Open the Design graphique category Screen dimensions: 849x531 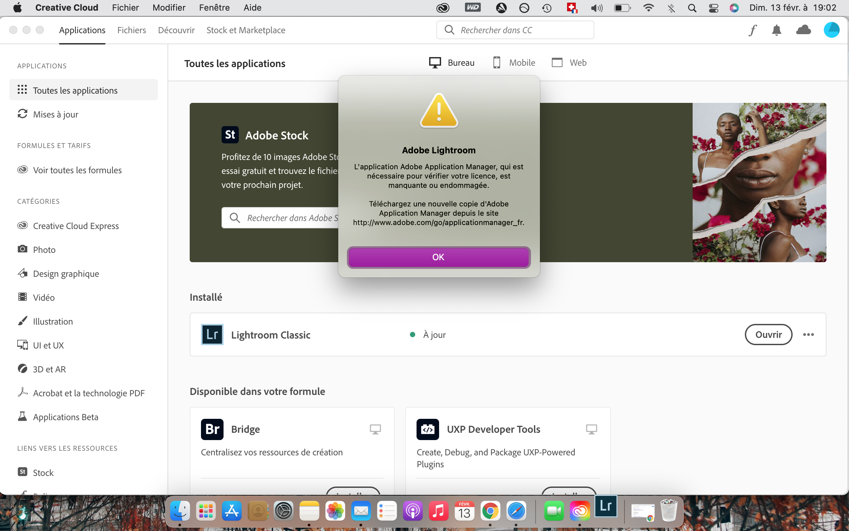pos(66,273)
